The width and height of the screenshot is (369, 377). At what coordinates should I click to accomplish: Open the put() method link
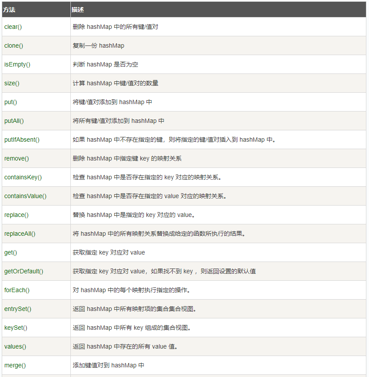pyautogui.click(x=10, y=102)
